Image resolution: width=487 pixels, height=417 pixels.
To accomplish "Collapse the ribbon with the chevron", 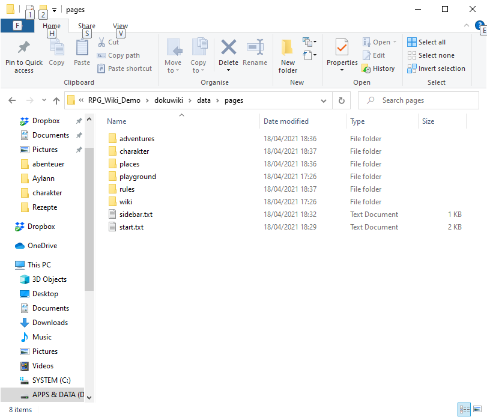I will click(x=466, y=25).
